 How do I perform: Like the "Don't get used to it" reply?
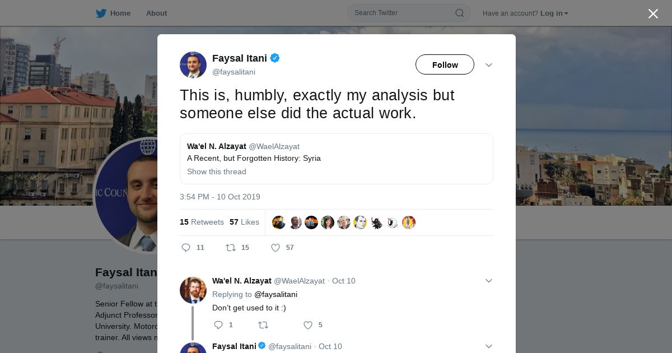(x=307, y=325)
